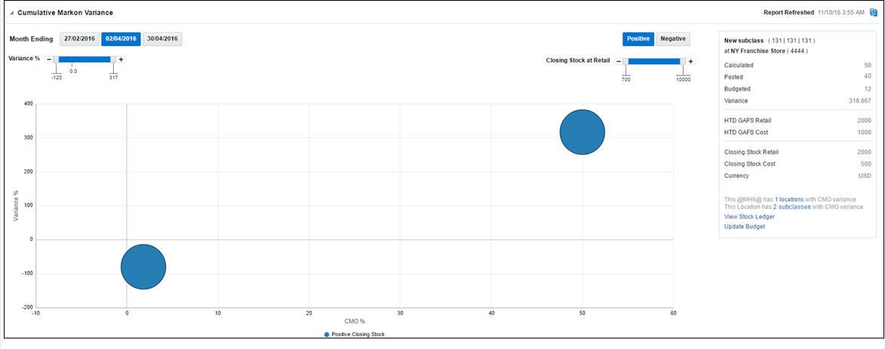Collapse the Cumulative Markon Variance panel
Screen dimensions: 885x349
point(12,12)
